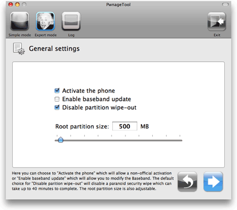This screenshot has height=210, width=237.
Task: Click the General settings heading
Action: (54, 49)
